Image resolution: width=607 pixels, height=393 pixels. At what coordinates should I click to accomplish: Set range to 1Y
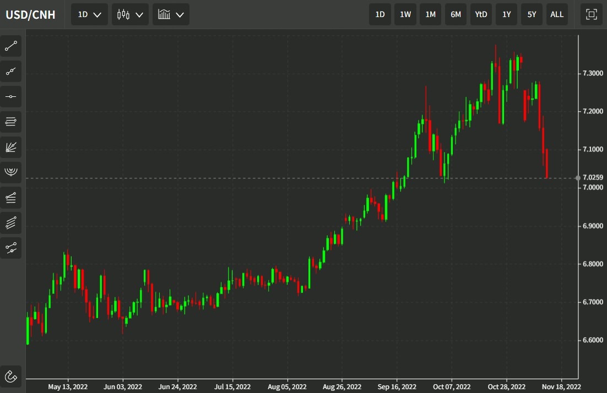tap(506, 15)
